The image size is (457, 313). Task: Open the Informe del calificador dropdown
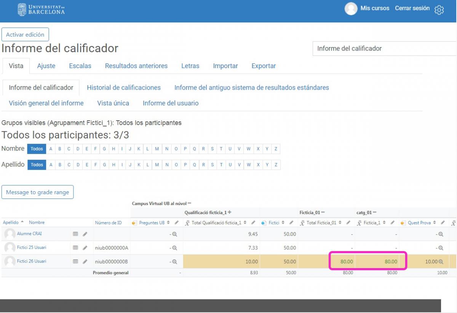click(x=384, y=49)
